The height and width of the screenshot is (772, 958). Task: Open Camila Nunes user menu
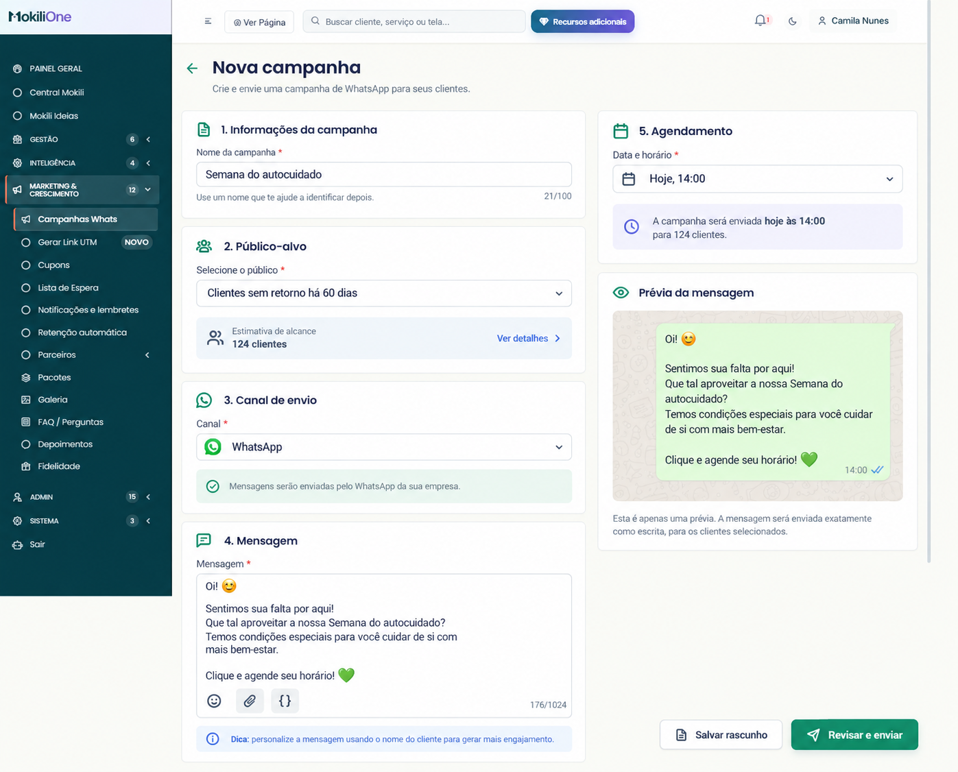[853, 21]
